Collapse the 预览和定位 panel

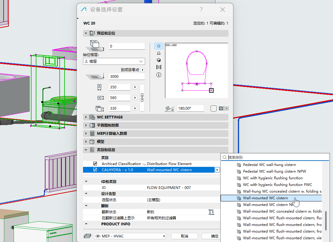[86, 33]
